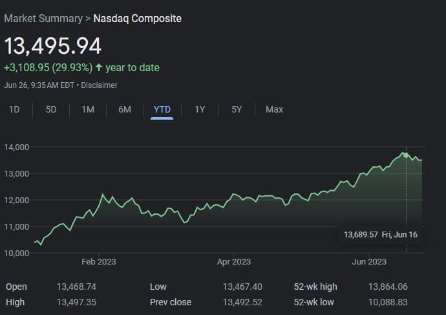
Task: Select the 6M time range
Action: (125, 109)
